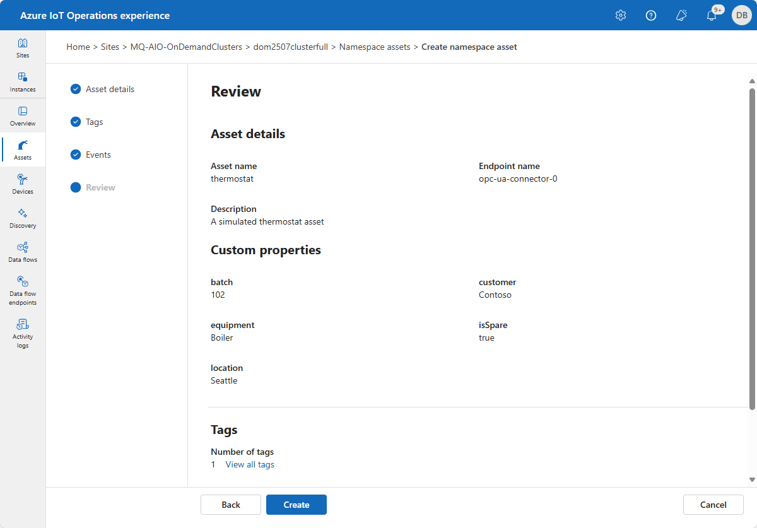Click the Azure IoT Operations experience title
This screenshot has height=528, width=757.
(95, 15)
